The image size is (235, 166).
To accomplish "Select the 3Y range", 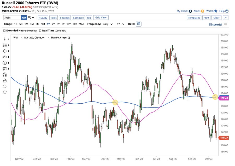I will tap(58, 24).
